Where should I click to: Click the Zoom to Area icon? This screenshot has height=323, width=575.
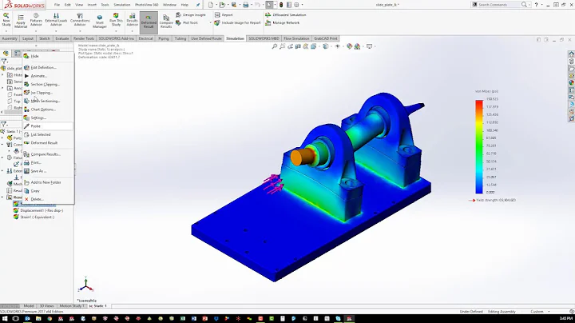click(x=282, y=46)
